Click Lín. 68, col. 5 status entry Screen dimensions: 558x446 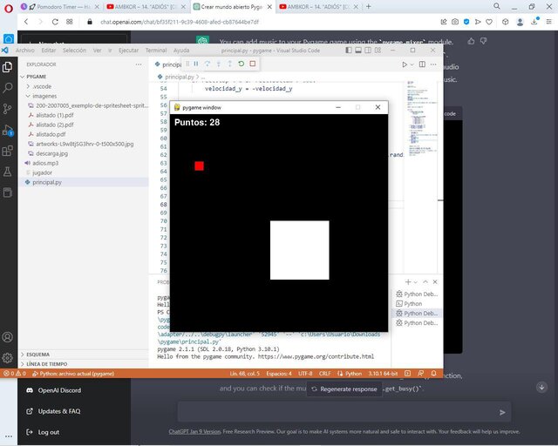click(245, 374)
